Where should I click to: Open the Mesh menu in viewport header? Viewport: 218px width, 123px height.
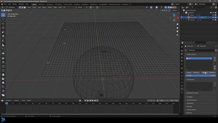coord(44,7)
